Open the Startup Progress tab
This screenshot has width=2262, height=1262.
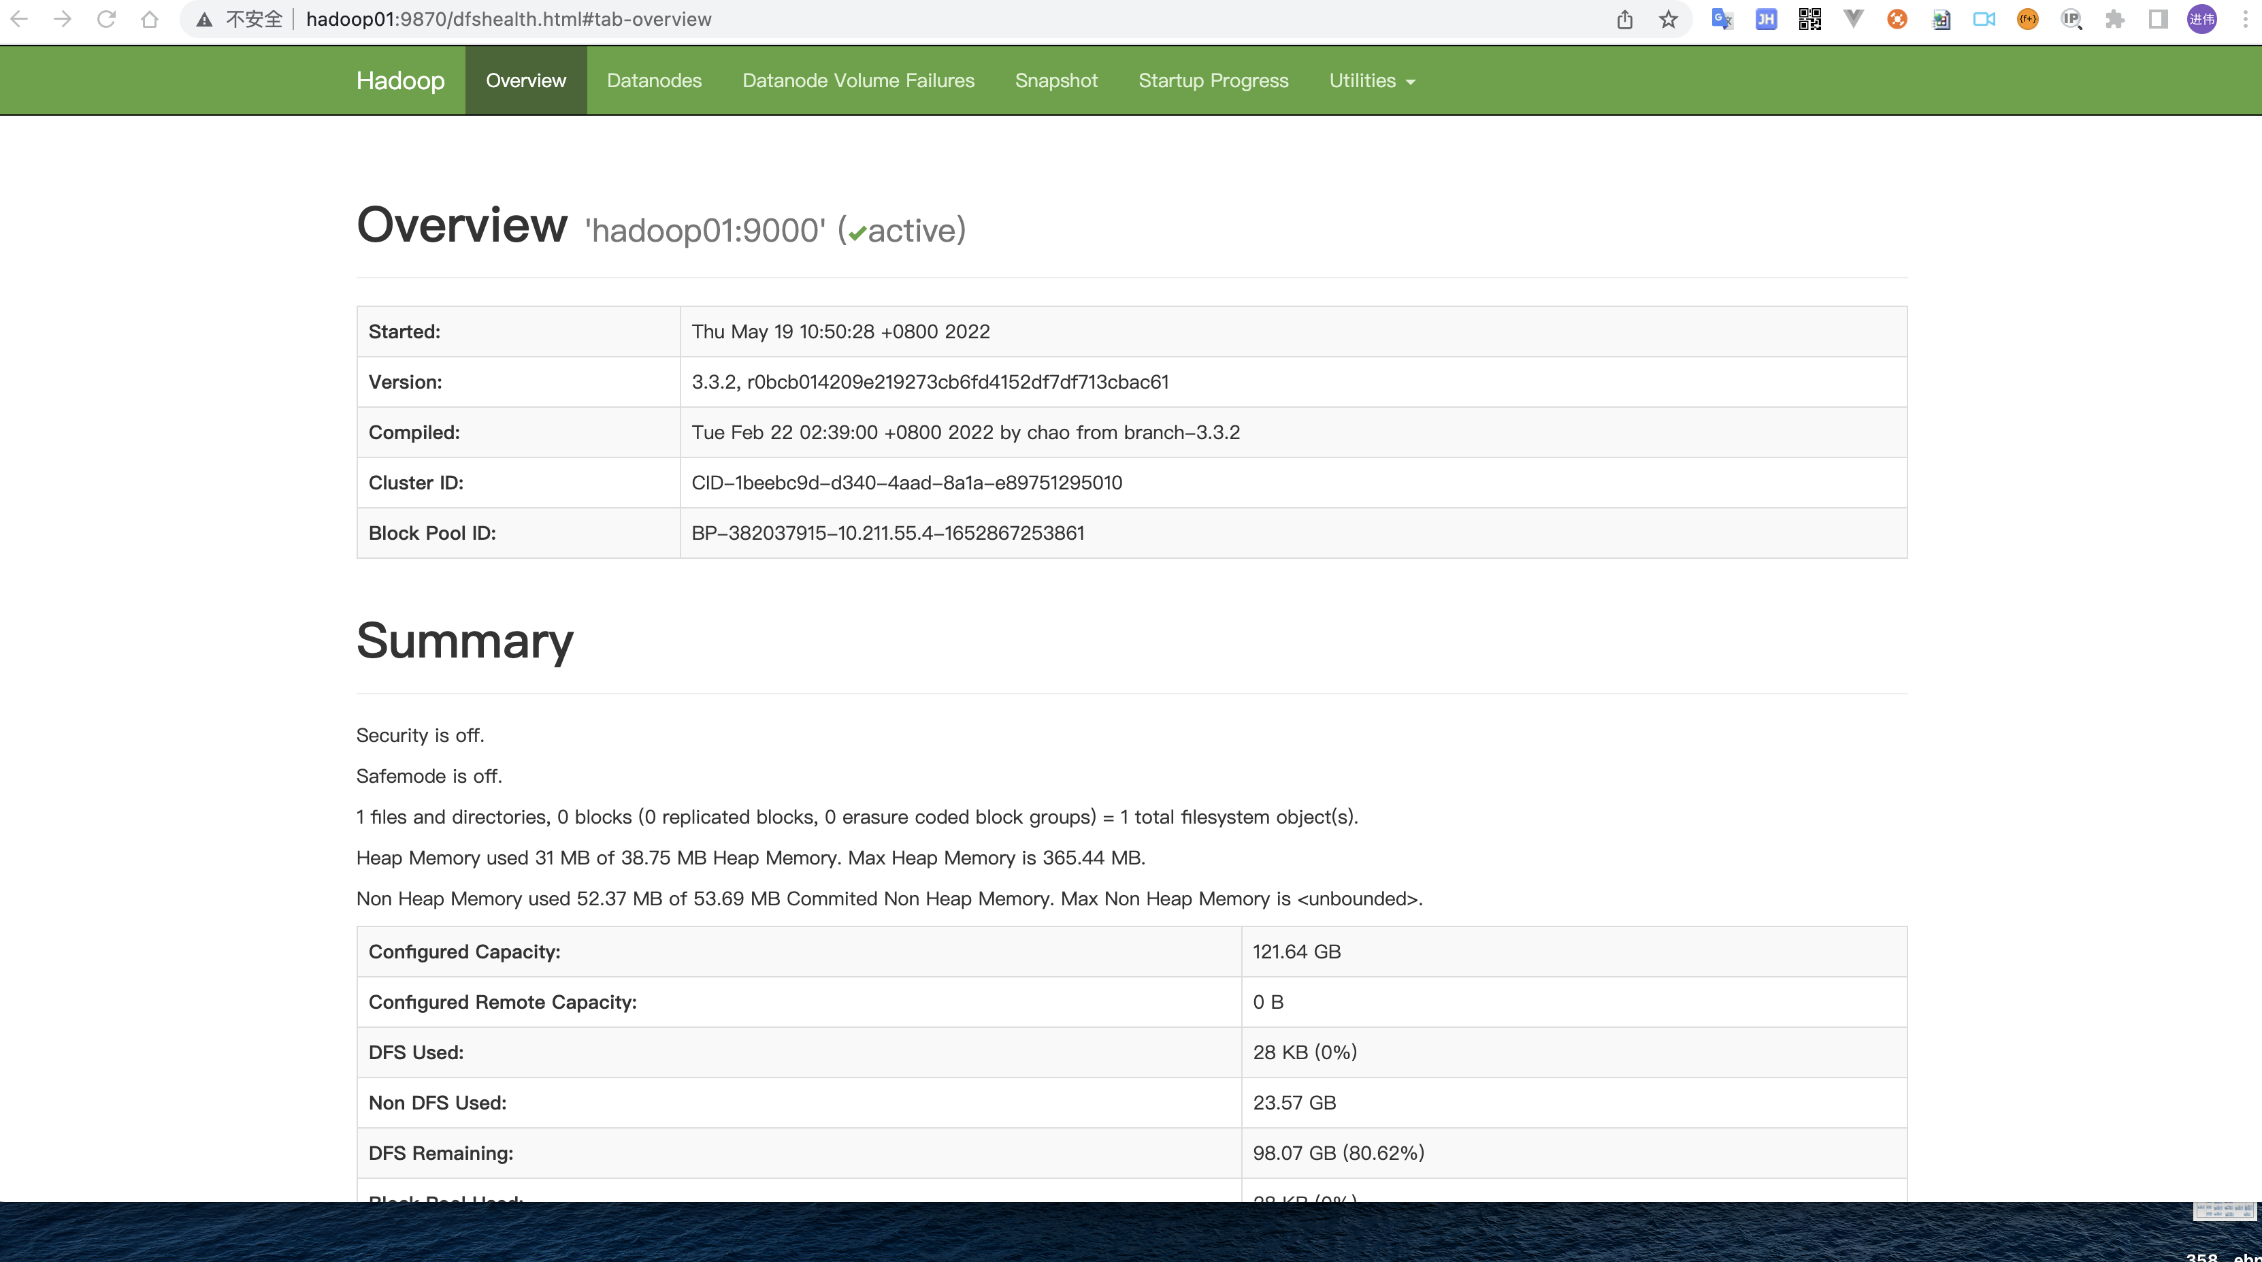(1213, 81)
